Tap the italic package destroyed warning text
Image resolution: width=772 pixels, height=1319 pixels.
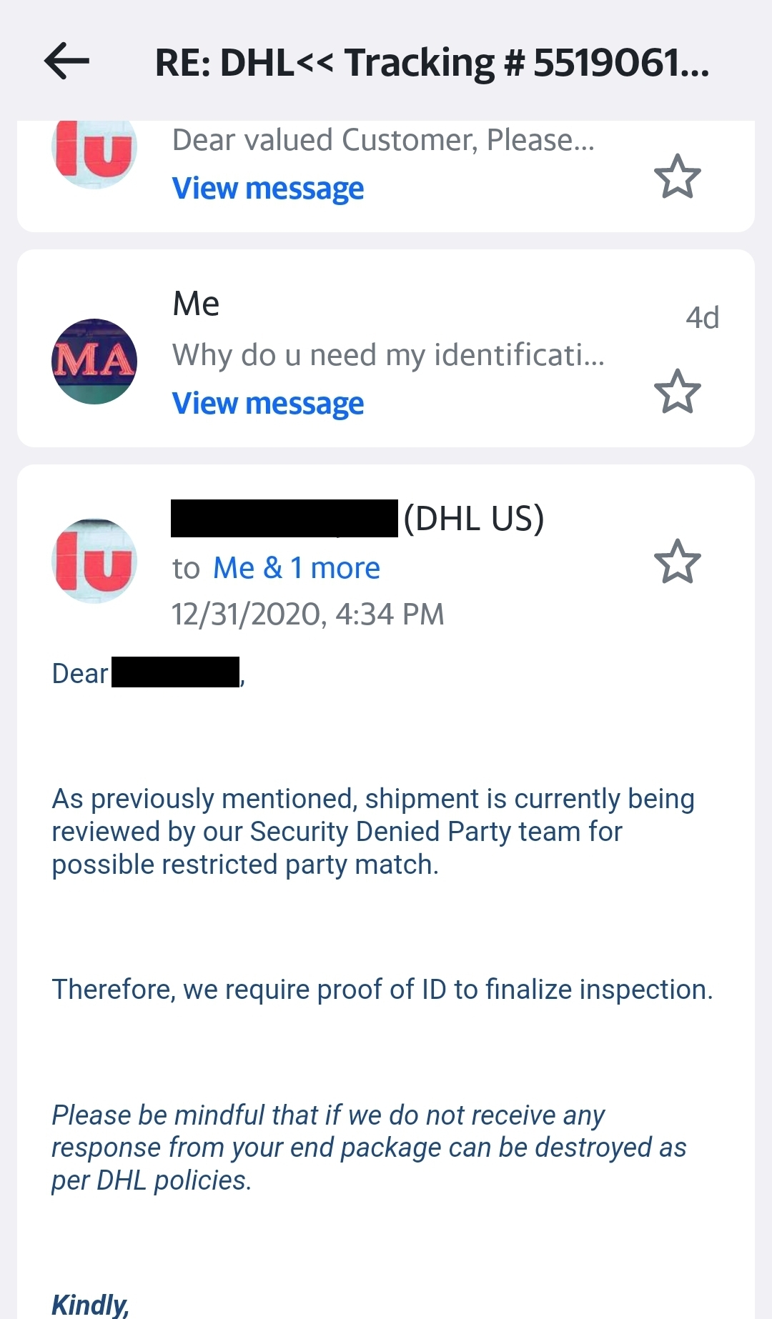tap(369, 1148)
